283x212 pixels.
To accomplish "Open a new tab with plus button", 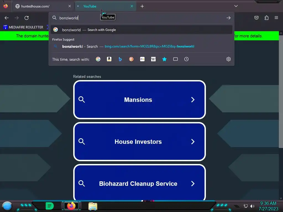I will pos(142,6).
